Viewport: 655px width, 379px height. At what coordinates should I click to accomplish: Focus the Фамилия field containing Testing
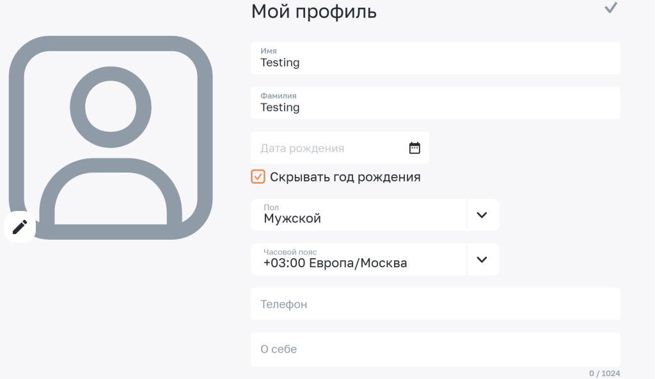435,103
